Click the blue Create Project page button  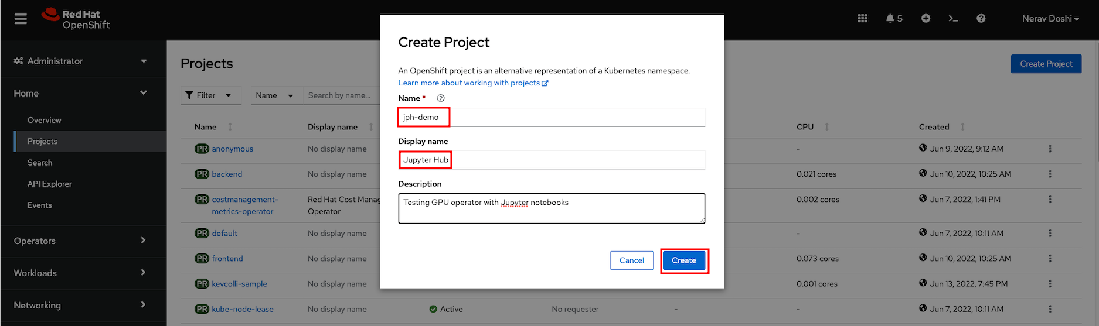tap(1046, 64)
